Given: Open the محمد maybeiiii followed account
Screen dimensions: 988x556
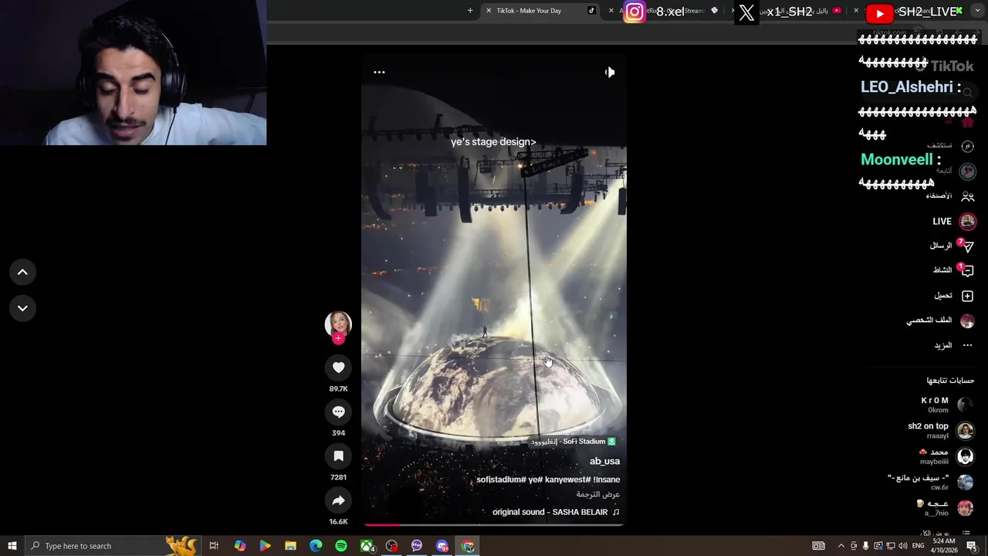Looking at the screenshot, I should 946,456.
